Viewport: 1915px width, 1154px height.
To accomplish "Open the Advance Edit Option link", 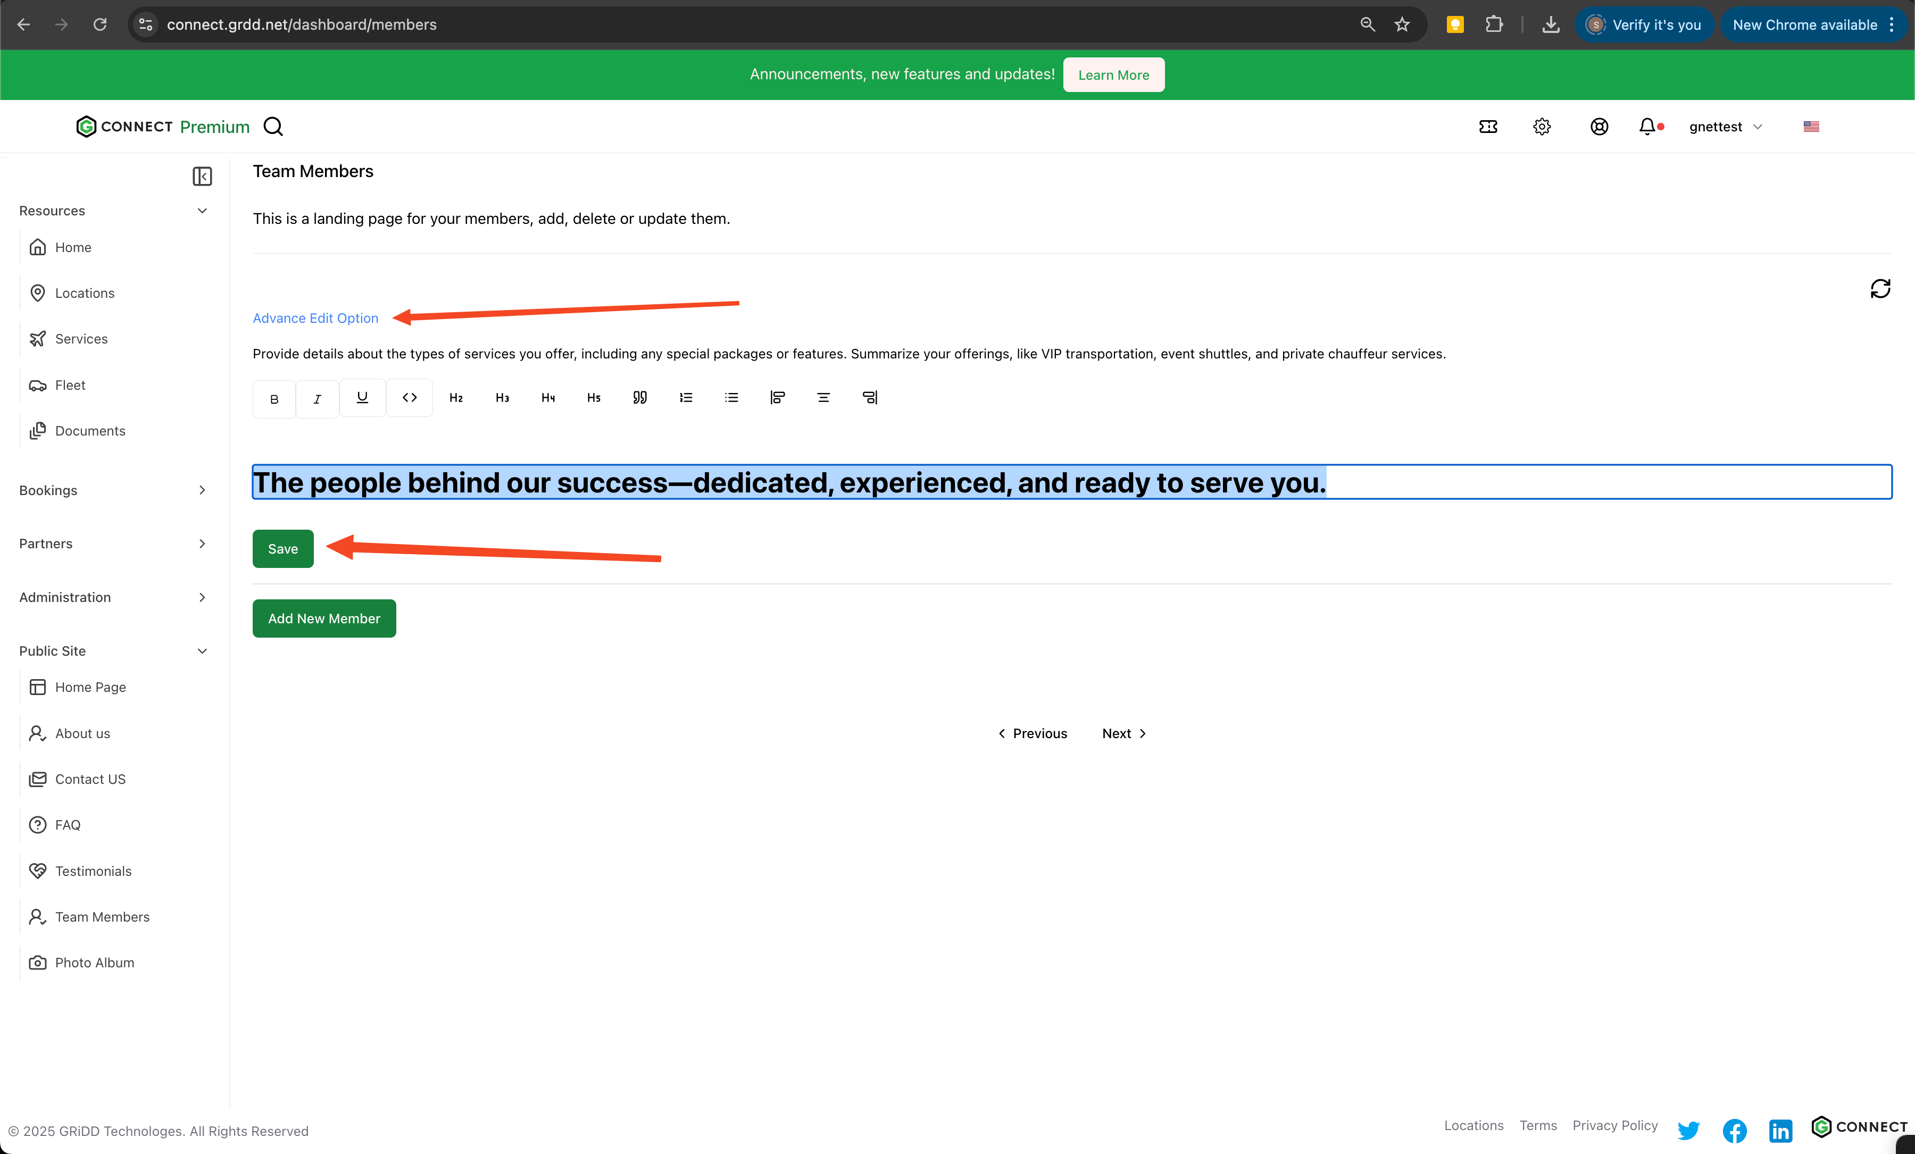I will 315,318.
